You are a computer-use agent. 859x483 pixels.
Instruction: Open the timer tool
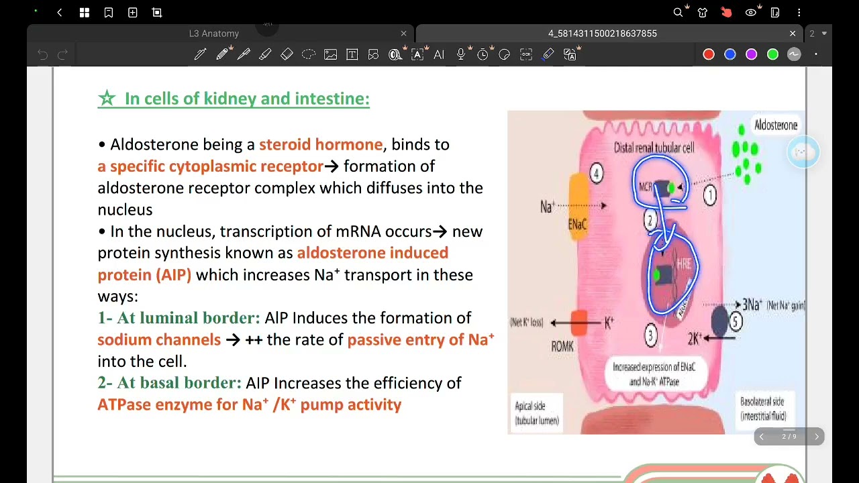point(483,54)
